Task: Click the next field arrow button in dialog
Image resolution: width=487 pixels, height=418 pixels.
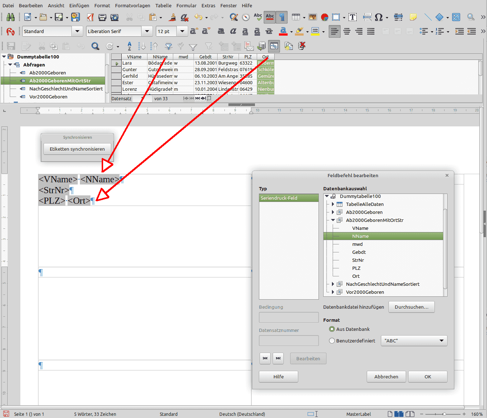Action: point(278,358)
